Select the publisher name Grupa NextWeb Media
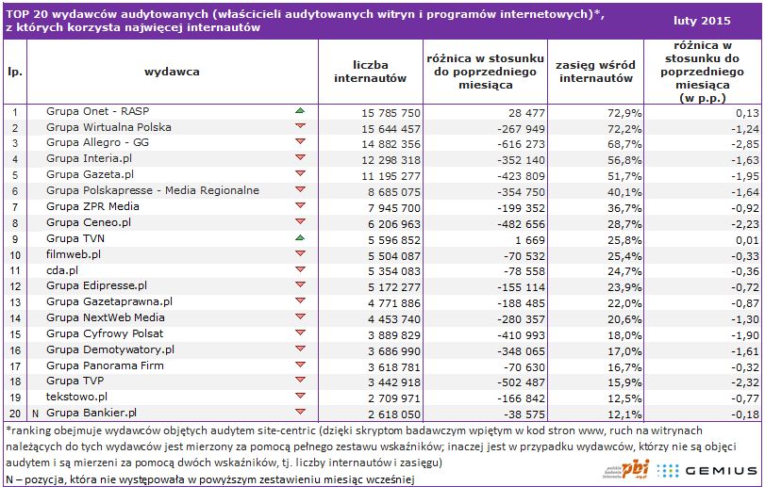 tap(106, 317)
